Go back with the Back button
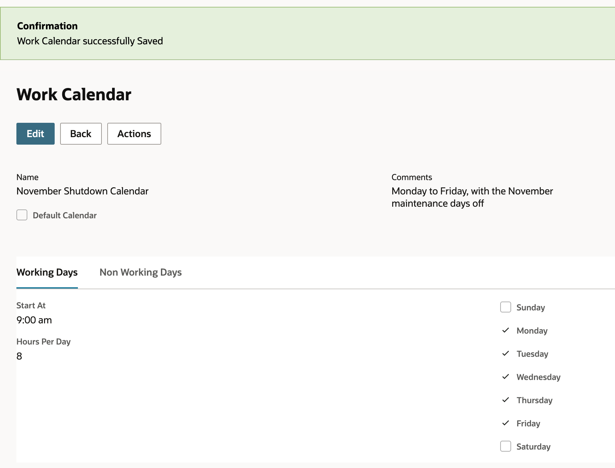The image size is (615, 468). 81,134
